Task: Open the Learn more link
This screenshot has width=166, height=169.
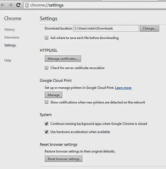Action: [x=123, y=88]
